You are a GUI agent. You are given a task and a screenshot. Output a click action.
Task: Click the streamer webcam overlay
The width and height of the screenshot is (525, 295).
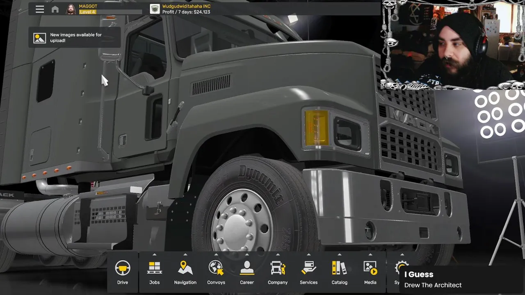453,45
